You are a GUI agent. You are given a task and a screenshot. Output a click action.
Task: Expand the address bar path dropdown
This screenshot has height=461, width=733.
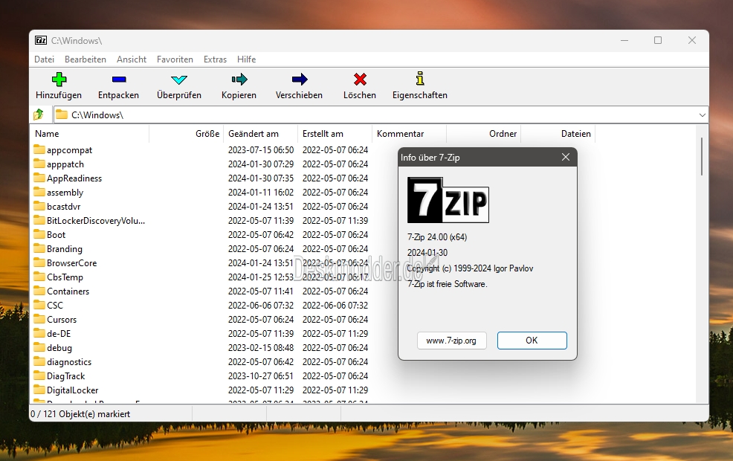[702, 115]
